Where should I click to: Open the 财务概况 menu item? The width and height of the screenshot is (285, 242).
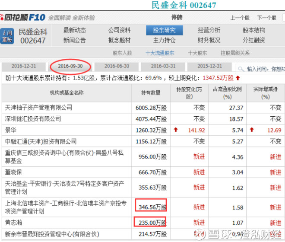(209, 40)
